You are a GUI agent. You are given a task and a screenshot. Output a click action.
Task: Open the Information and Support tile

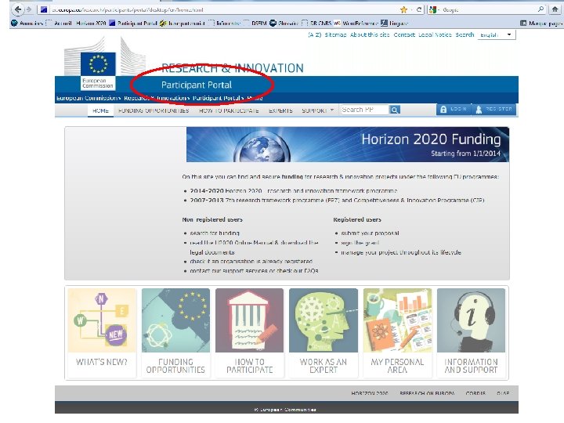(x=472, y=333)
